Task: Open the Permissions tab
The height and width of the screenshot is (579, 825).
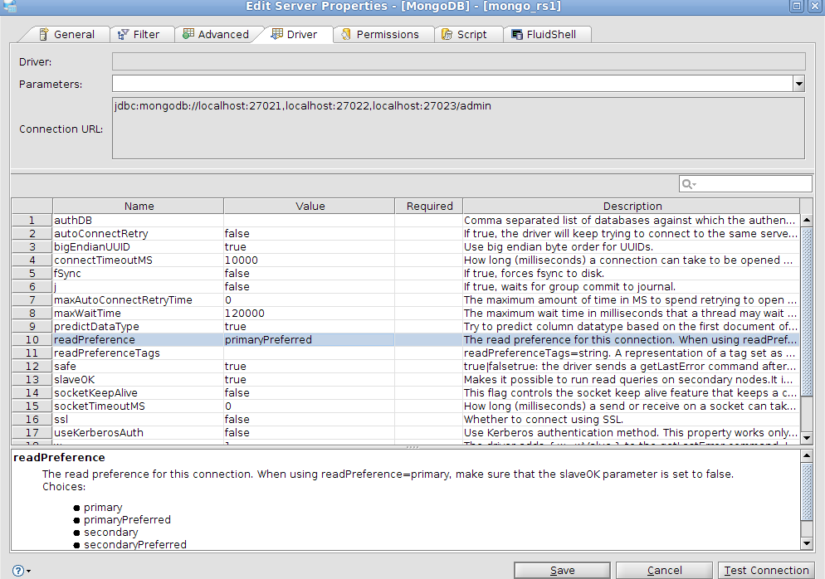Action: click(x=383, y=35)
